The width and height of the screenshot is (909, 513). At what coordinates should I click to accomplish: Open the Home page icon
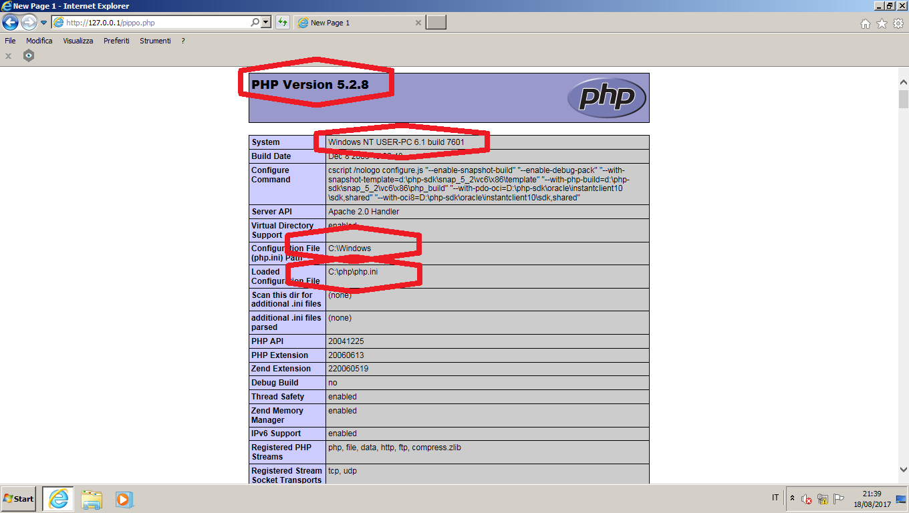coord(866,23)
